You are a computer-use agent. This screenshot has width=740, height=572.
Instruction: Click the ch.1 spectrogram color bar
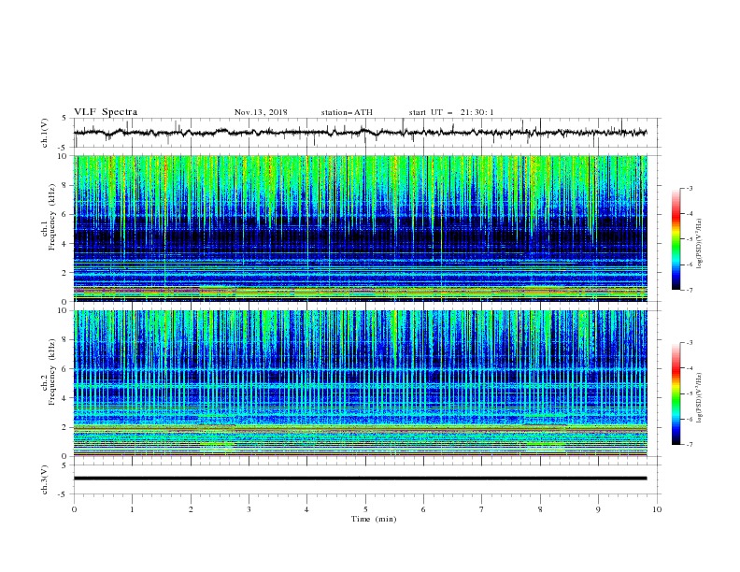[x=676, y=239]
